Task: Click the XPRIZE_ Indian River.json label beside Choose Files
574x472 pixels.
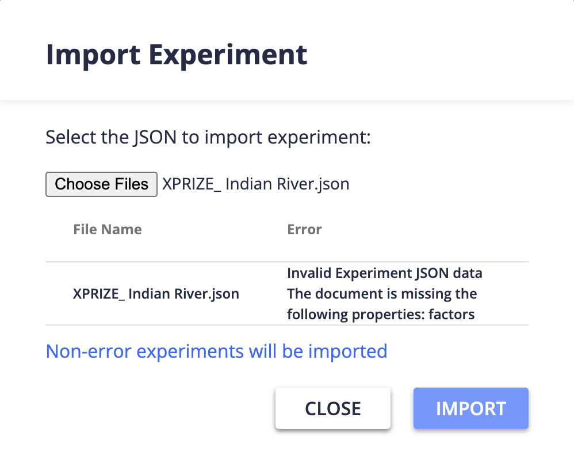Action: 256,184
